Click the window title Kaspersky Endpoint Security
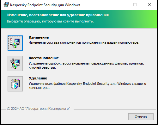This screenshot has width=158, height=125. tap(45, 5)
